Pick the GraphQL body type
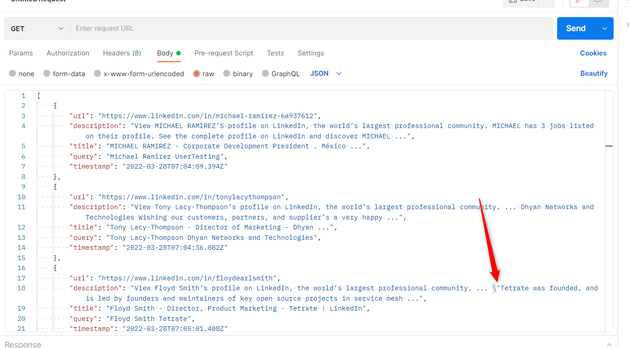629x348 pixels. pyautogui.click(x=281, y=73)
